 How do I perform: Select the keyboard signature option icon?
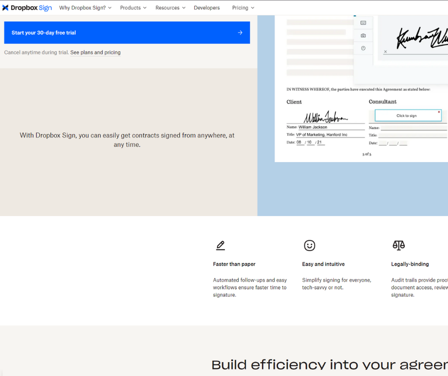363,23
